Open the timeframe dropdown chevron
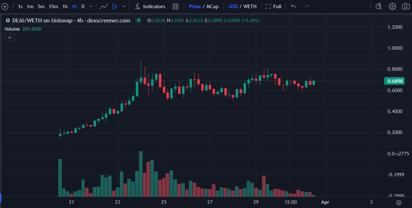The width and height of the screenshot is (412, 208). (91, 6)
